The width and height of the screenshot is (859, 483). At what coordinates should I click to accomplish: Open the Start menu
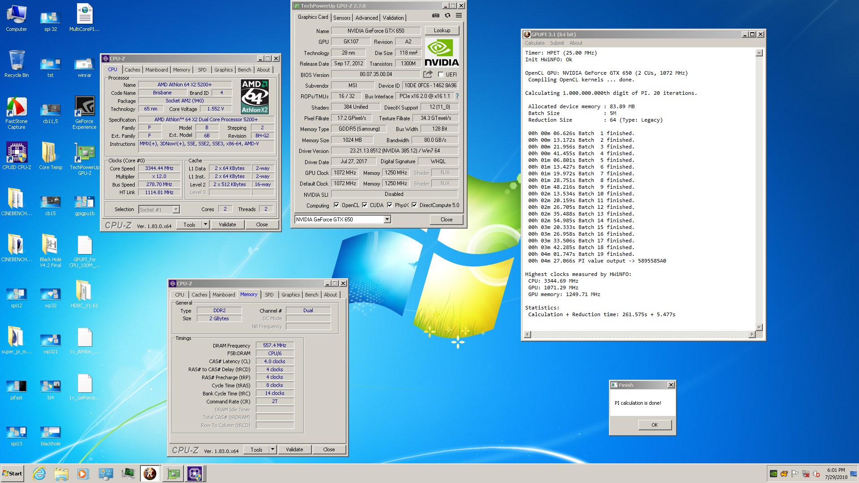click(12, 474)
